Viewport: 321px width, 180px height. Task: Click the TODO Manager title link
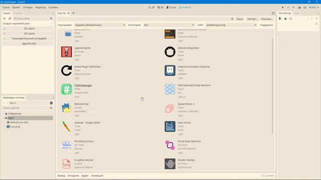point(83,85)
